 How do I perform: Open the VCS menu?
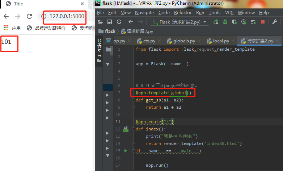(x=229, y=13)
